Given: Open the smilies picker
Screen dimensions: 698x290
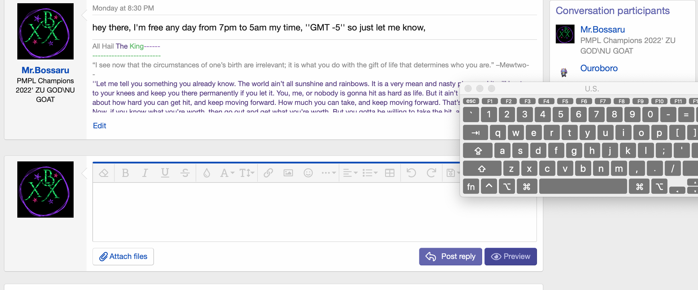Looking at the screenshot, I should tap(308, 173).
